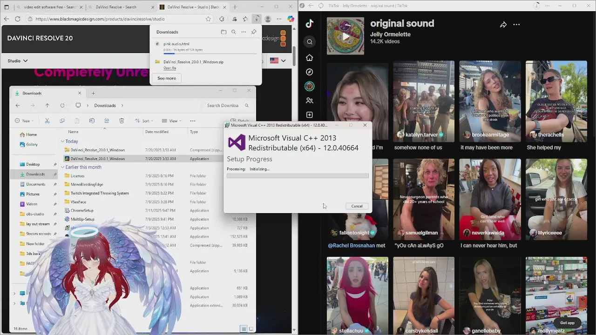Select Pictures in File Explorer sidebar
Screen dimensions: 596x335
pos(33,194)
